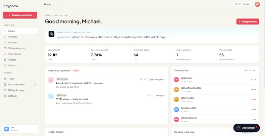Click the TH avatar in Creator pulse
The height and width of the screenshot is (136, 265).
[x=176, y=89]
